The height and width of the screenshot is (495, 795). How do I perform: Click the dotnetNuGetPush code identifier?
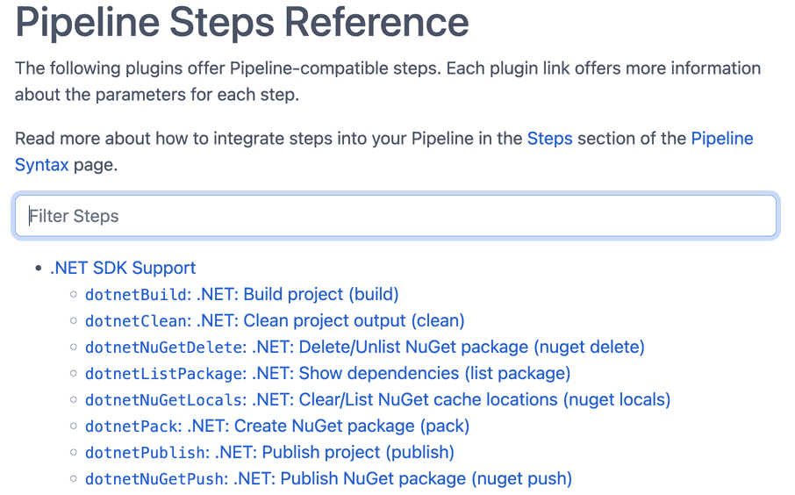click(155, 479)
